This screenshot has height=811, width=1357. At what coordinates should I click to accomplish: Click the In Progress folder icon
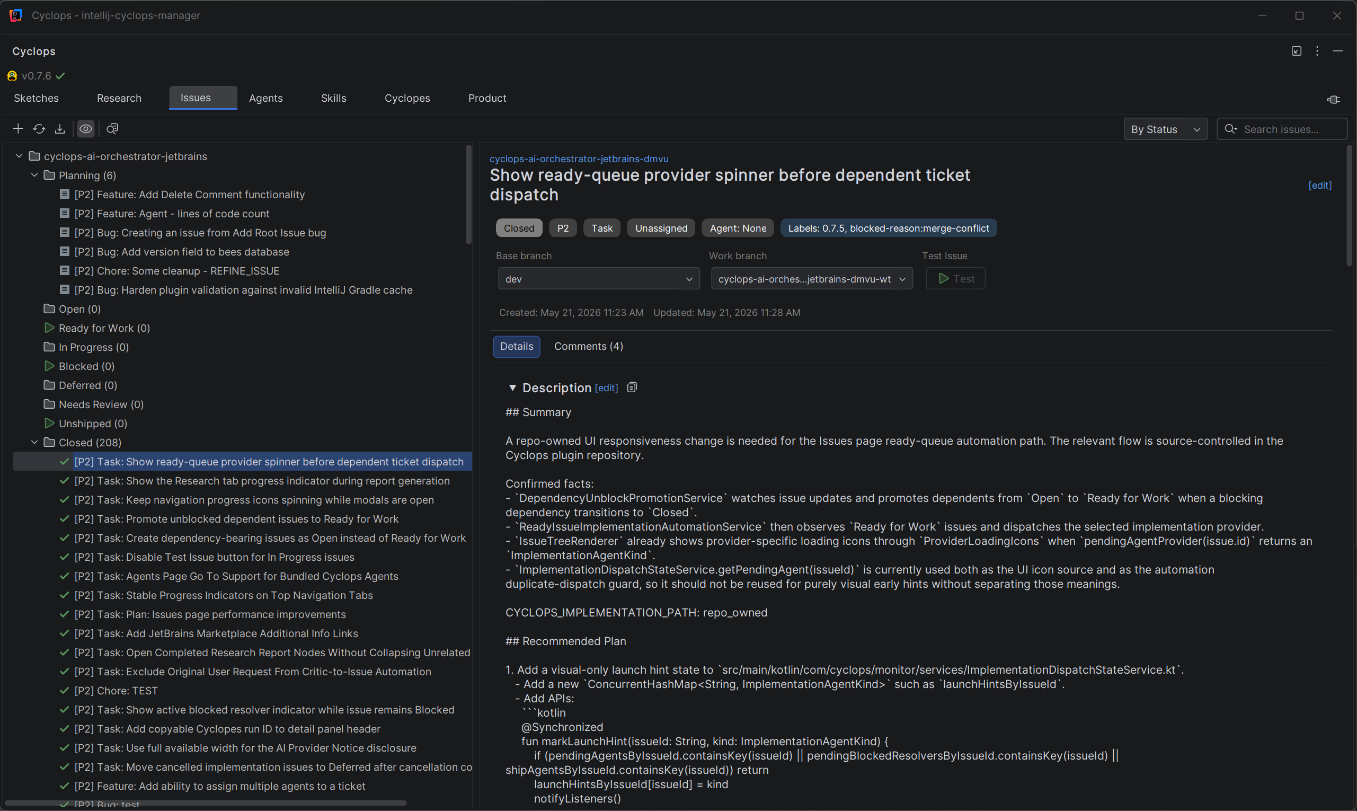pyautogui.click(x=49, y=347)
